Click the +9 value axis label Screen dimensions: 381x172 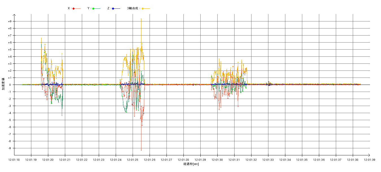pos(10,21)
